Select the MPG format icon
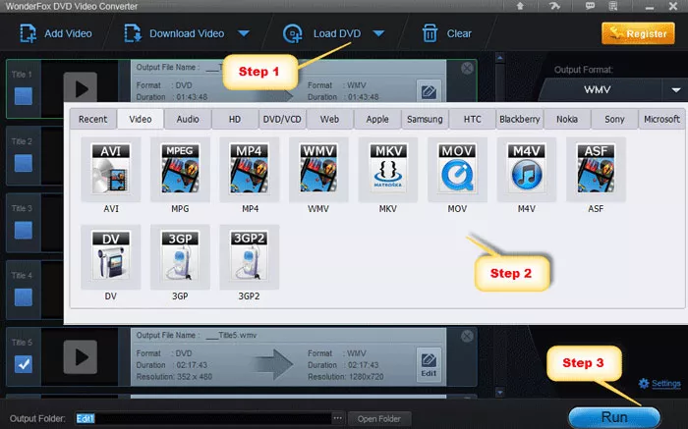Viewport: 688px width, 429px height. point(180,169)
